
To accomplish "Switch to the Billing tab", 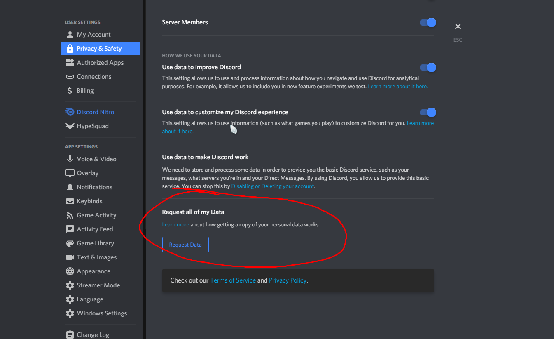I will pyautogui.click(x=101, y=91).
